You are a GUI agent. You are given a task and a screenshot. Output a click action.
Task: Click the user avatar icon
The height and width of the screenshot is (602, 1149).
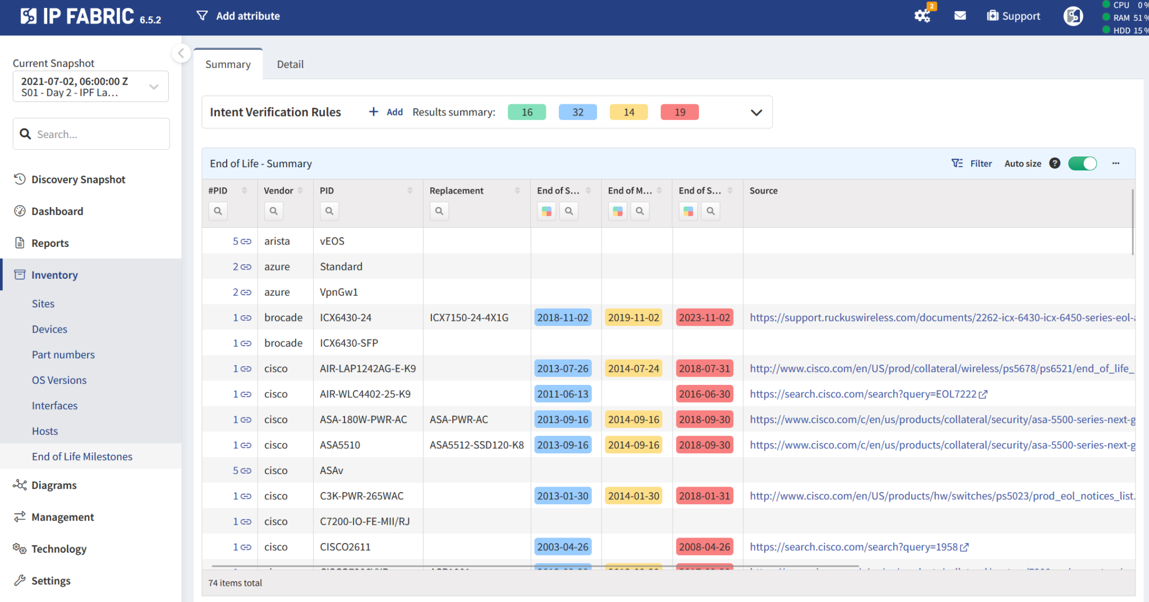1073,16
